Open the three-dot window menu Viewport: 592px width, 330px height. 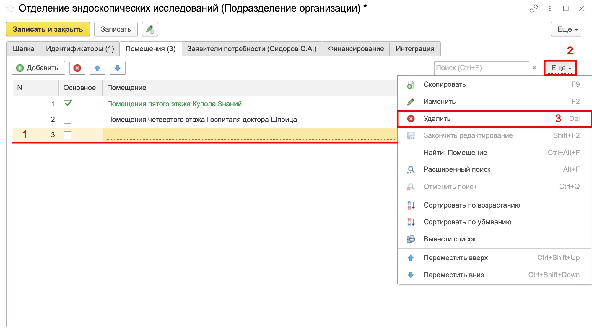point(550,9)
